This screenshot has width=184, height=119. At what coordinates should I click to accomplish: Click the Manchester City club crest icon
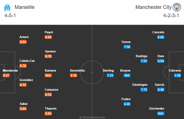[x=177, y=7]
